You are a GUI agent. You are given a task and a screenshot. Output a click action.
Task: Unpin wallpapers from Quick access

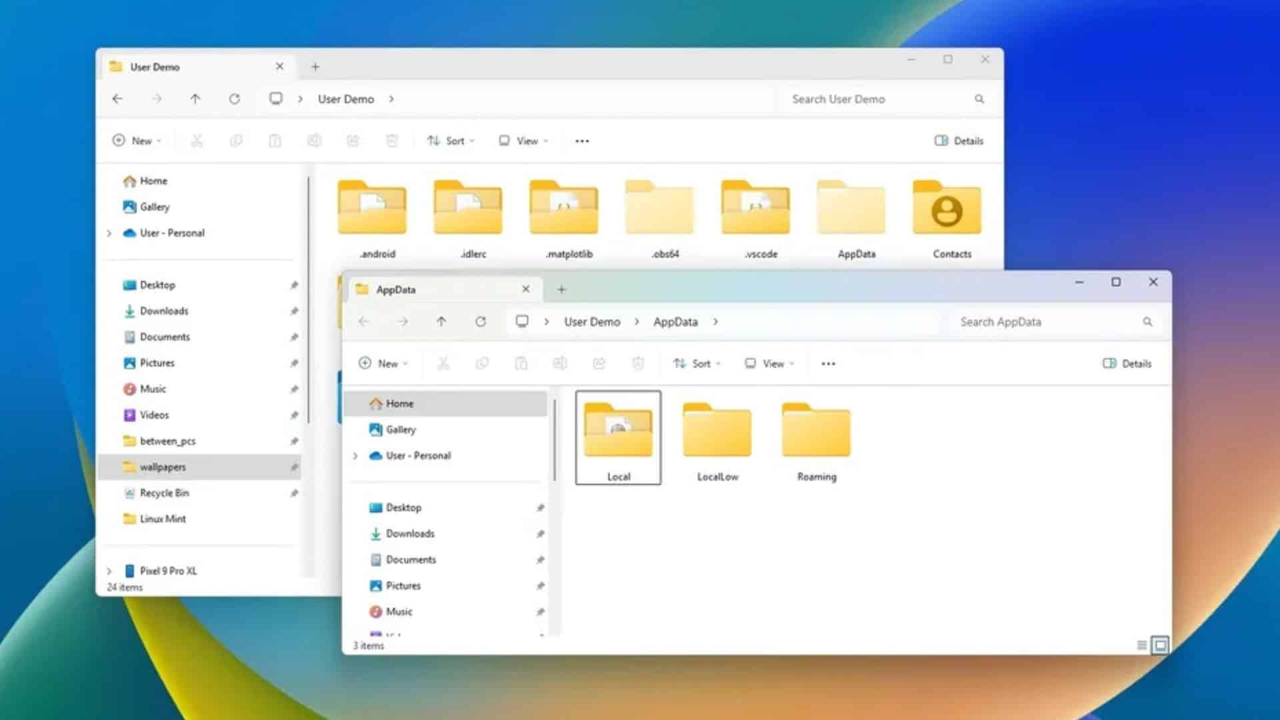pos(294,467)
